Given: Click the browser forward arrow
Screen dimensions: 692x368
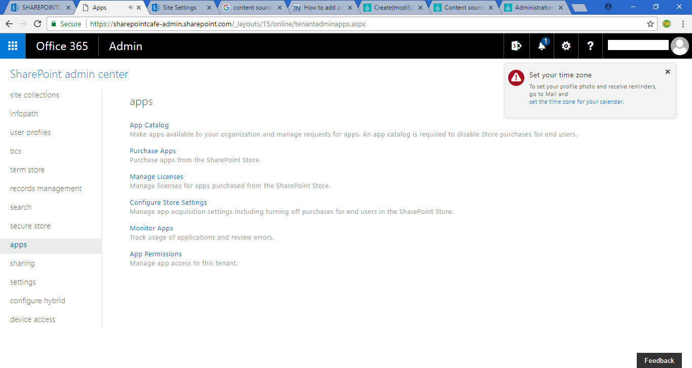Looking at the screenshot, I should click(23, 24).
